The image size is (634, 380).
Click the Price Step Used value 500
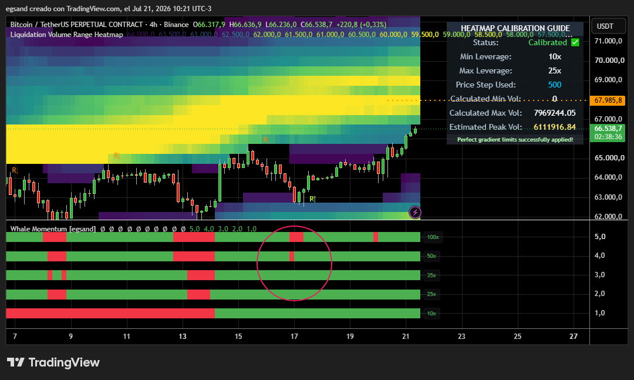(x=554, y=85)
